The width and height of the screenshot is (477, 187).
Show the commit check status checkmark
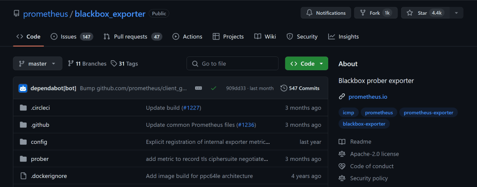click(214, 88)
